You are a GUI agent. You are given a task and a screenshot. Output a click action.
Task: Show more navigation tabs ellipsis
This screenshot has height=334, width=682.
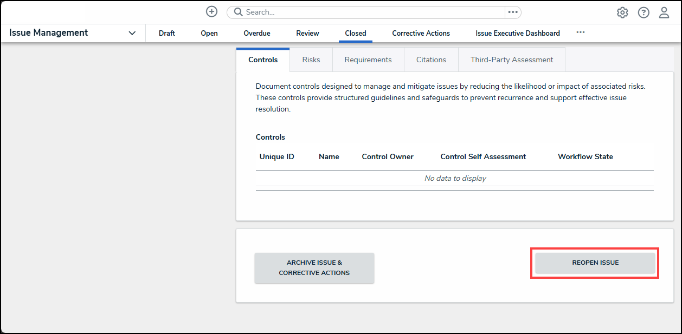click(581, 32)
